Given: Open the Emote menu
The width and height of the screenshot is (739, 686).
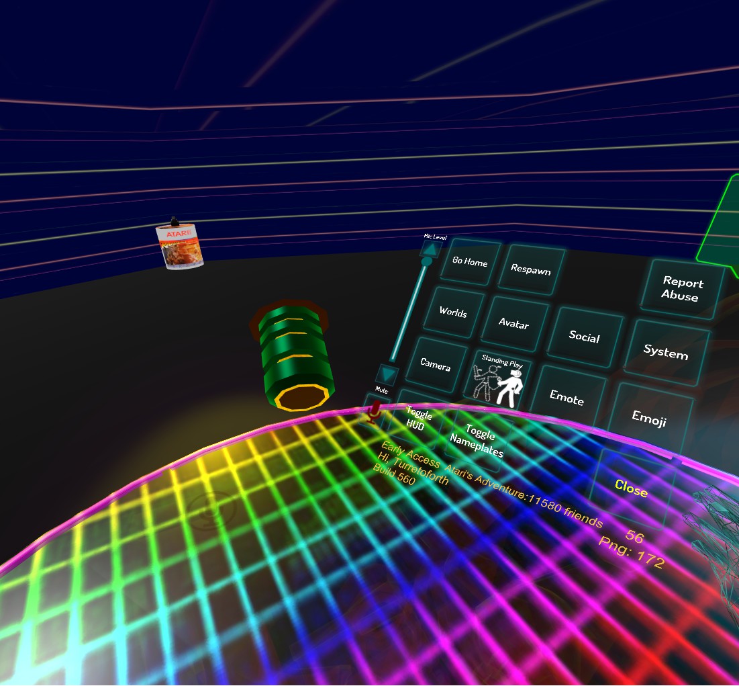Looking at the screenshot, I should pyautogui.click(x=566, y=398).
